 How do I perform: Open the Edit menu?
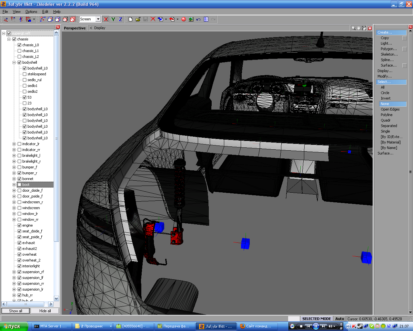click(45, 12)
